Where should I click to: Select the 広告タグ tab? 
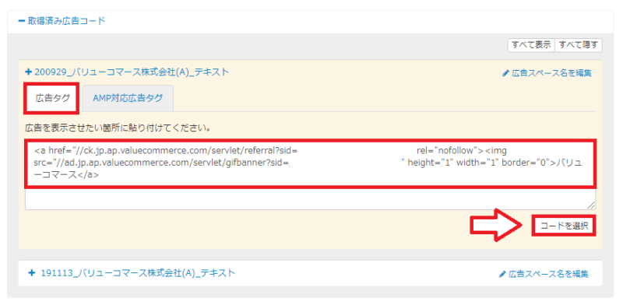click(52, 98)
